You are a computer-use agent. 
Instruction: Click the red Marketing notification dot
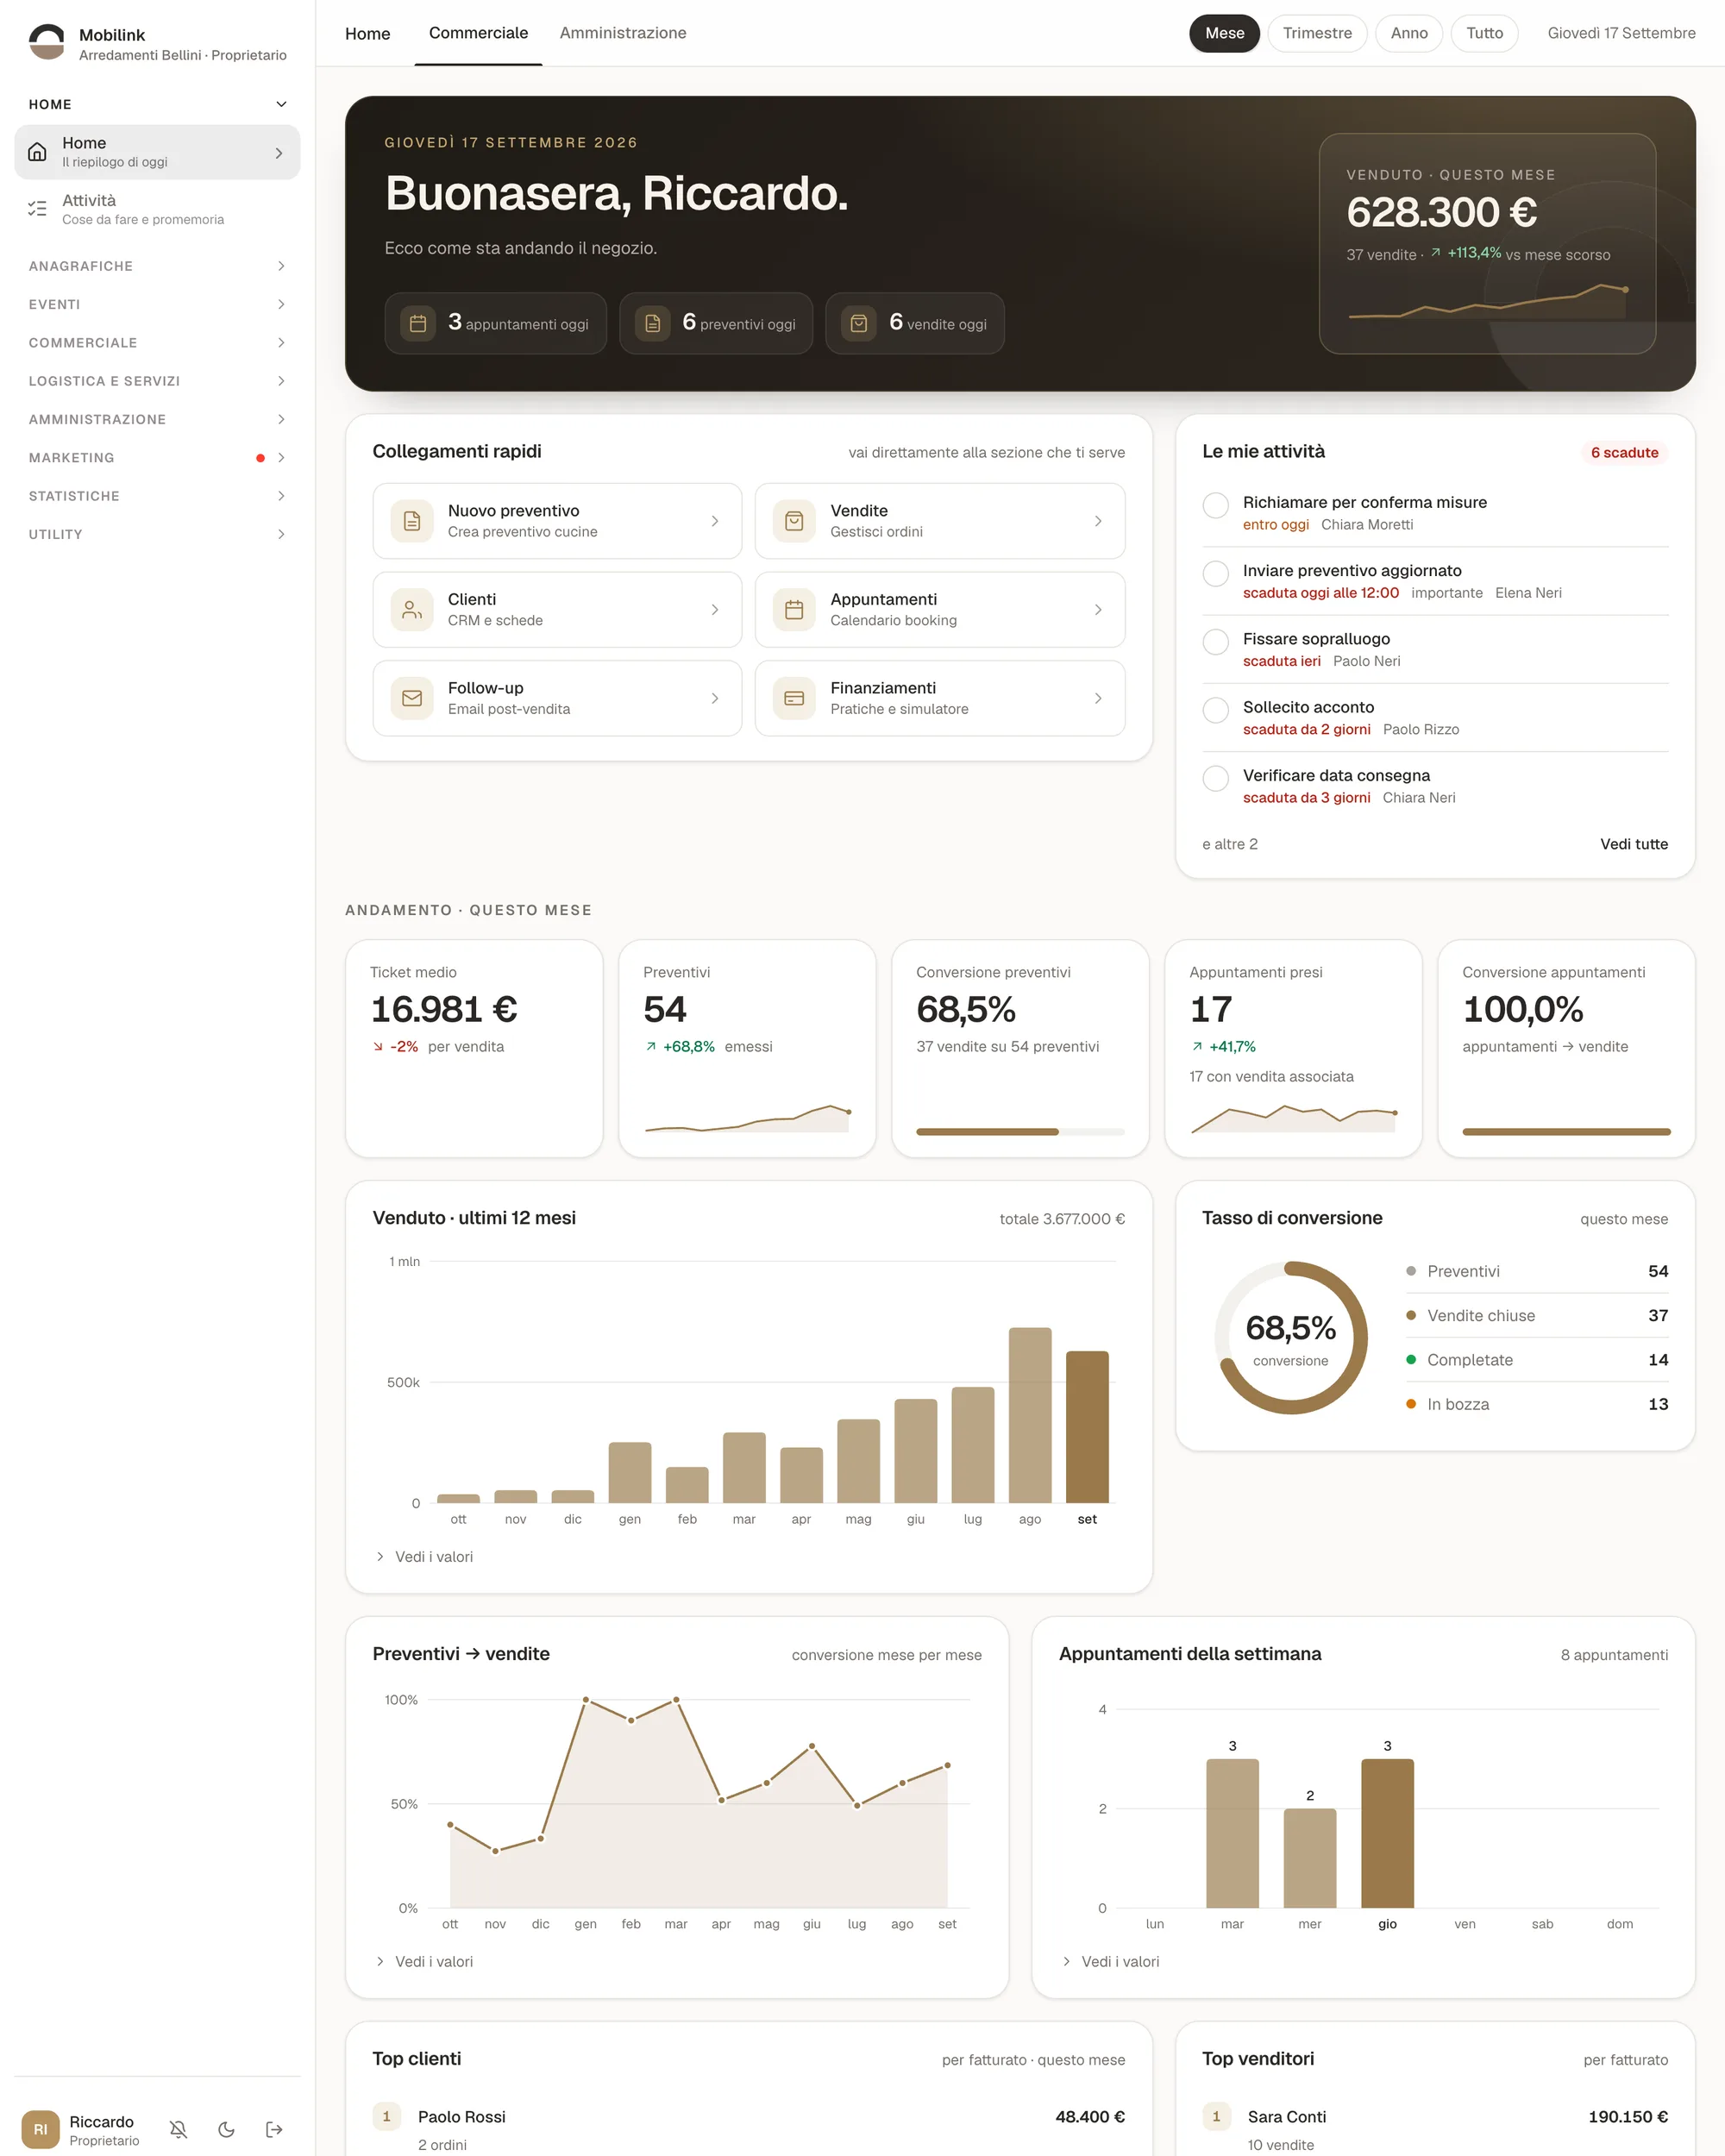tap(260, 458)
